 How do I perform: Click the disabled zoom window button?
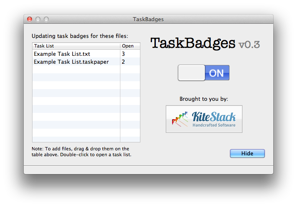pyautogui.click(x=46, y=19)
